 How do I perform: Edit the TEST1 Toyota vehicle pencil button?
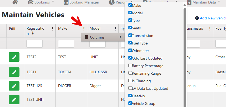pyautogui.click(x=14, y=72)
